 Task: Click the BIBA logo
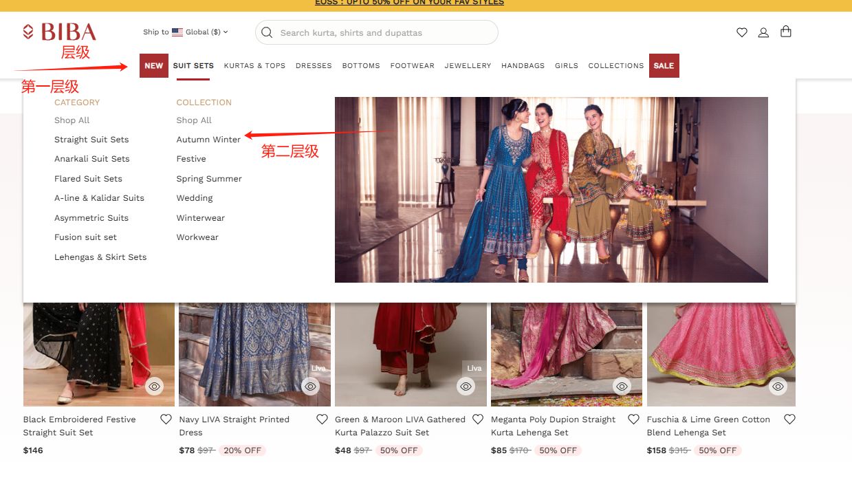pyautogui.click(x=59, y=32)
